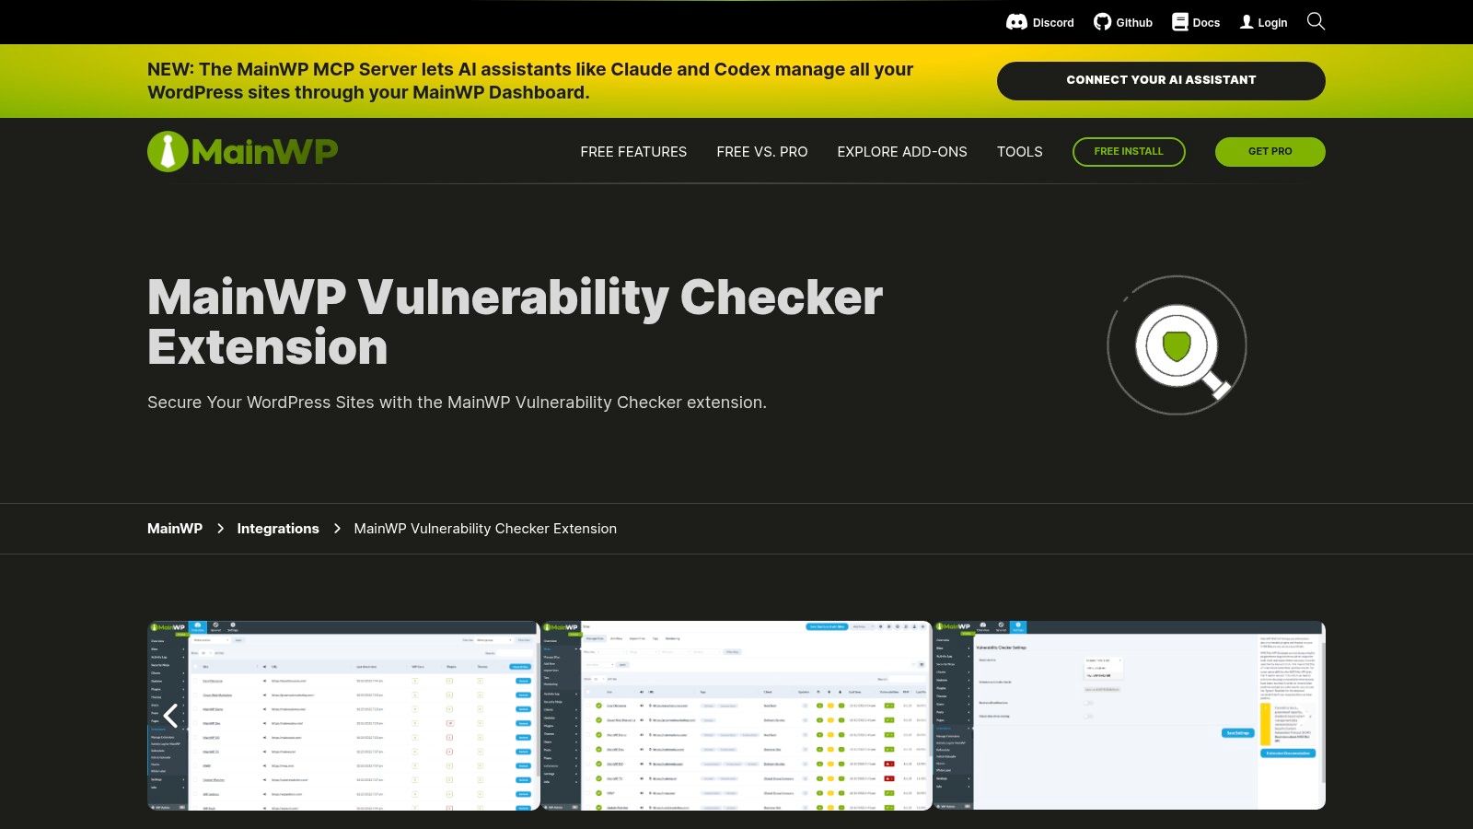Follow the MainWP breadcrumb link
Screen dimensions: 1473x829
point(175,529)
